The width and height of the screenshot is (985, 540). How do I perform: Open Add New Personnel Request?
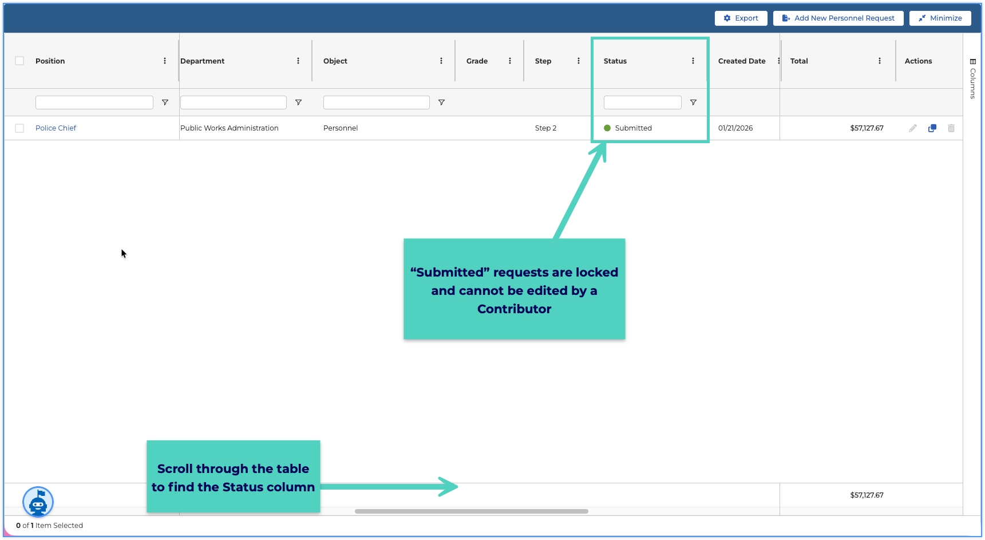[x=838, y=18]
